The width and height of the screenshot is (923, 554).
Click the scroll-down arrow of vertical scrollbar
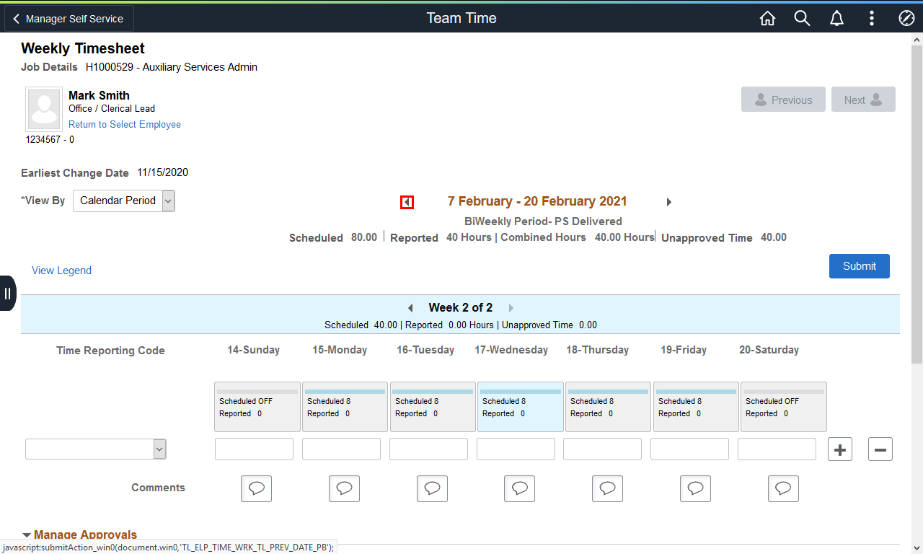pos(917,548)
